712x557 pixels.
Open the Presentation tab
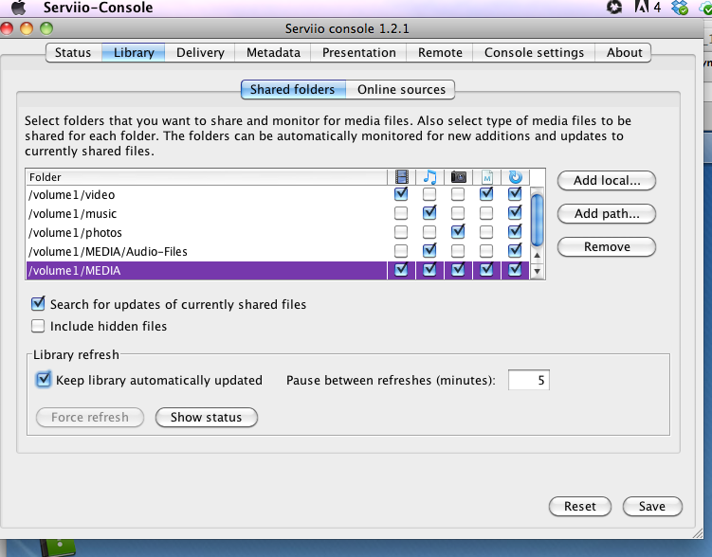click(358, 53)
